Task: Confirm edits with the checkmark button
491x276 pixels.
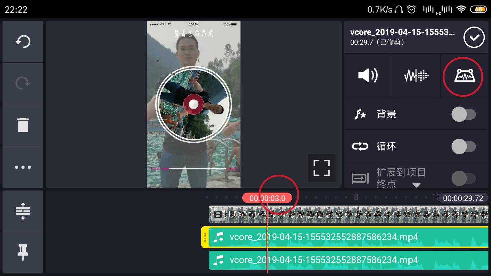Action: pyautogui.click(x=474, y=37)
